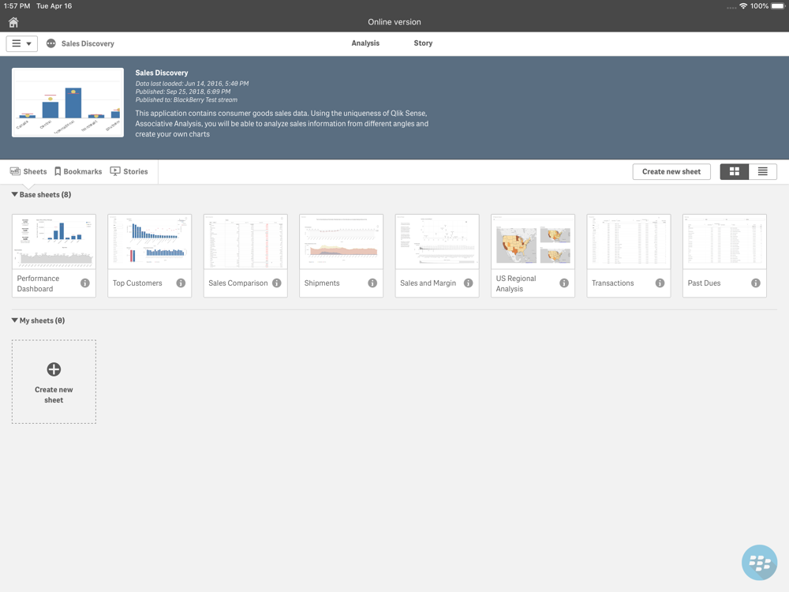Click the Sales Comparison label text
The image size is (789, 592).
238,283
